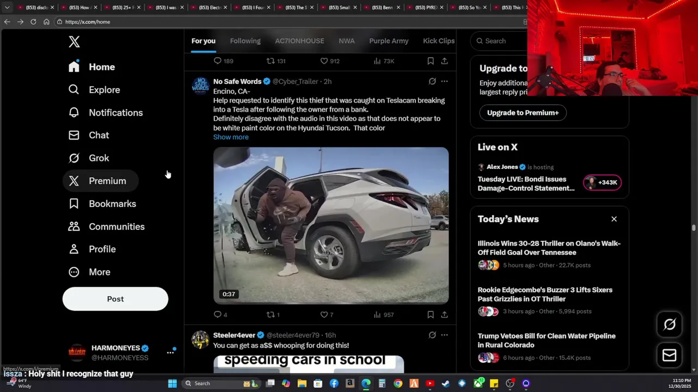Reload the page with the refresh icon
The image size is (698, 392).
(33, 22)
